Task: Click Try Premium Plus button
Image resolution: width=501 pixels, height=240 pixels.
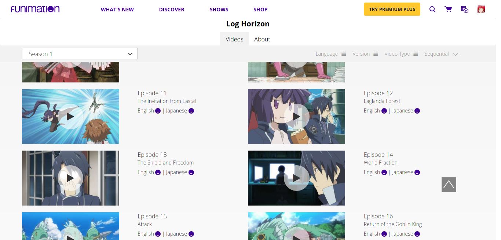Action: [392, 9]
